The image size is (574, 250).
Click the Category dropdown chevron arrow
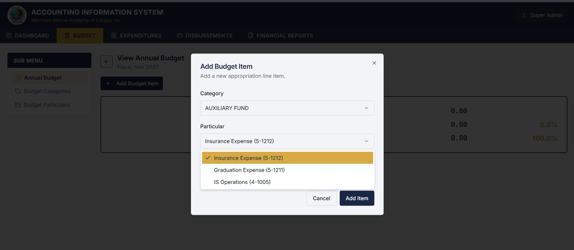click(367, 108)
